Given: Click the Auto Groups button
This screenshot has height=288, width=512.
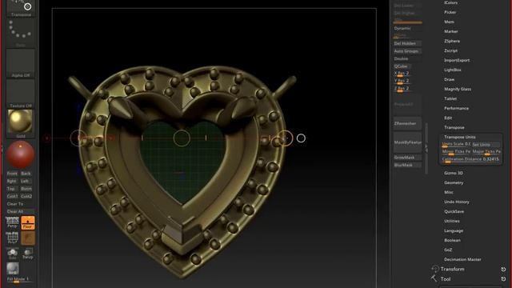Looking at the screenshot, I should tap(407, 51).
